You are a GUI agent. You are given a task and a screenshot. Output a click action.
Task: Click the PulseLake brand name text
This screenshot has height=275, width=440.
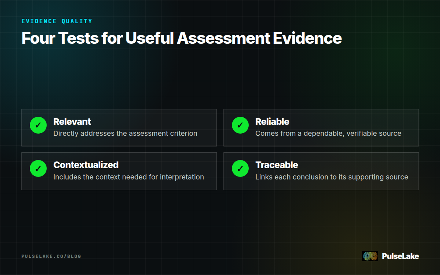pyautogui.click(x=400, y=256)
